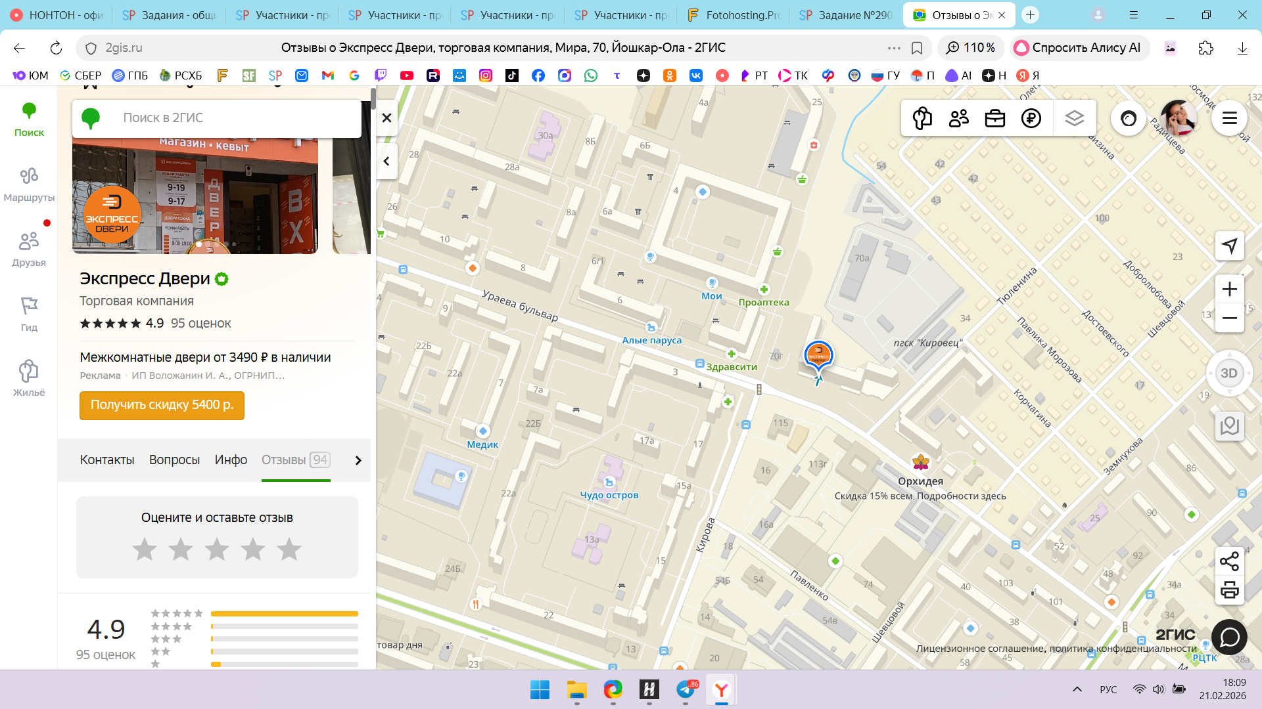Image resolution: width=1262 pixels, height=709 pixels.
Task: Open the Жильё (housing) sidebar icon
Action: point(29,378)
